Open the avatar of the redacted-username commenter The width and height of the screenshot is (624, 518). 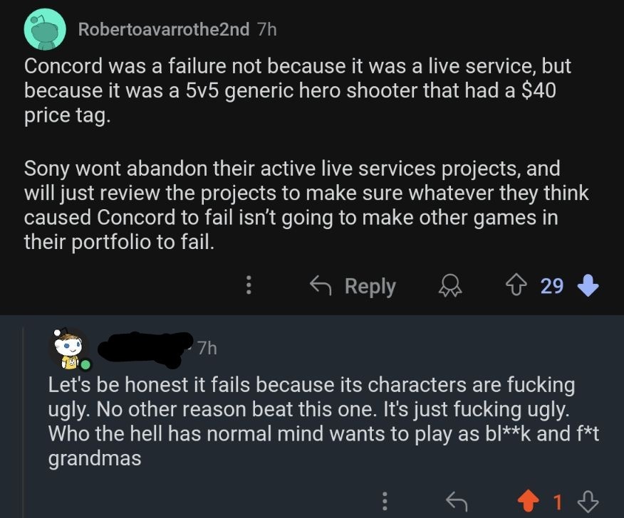pyautogui.click(x=69, y=348)
